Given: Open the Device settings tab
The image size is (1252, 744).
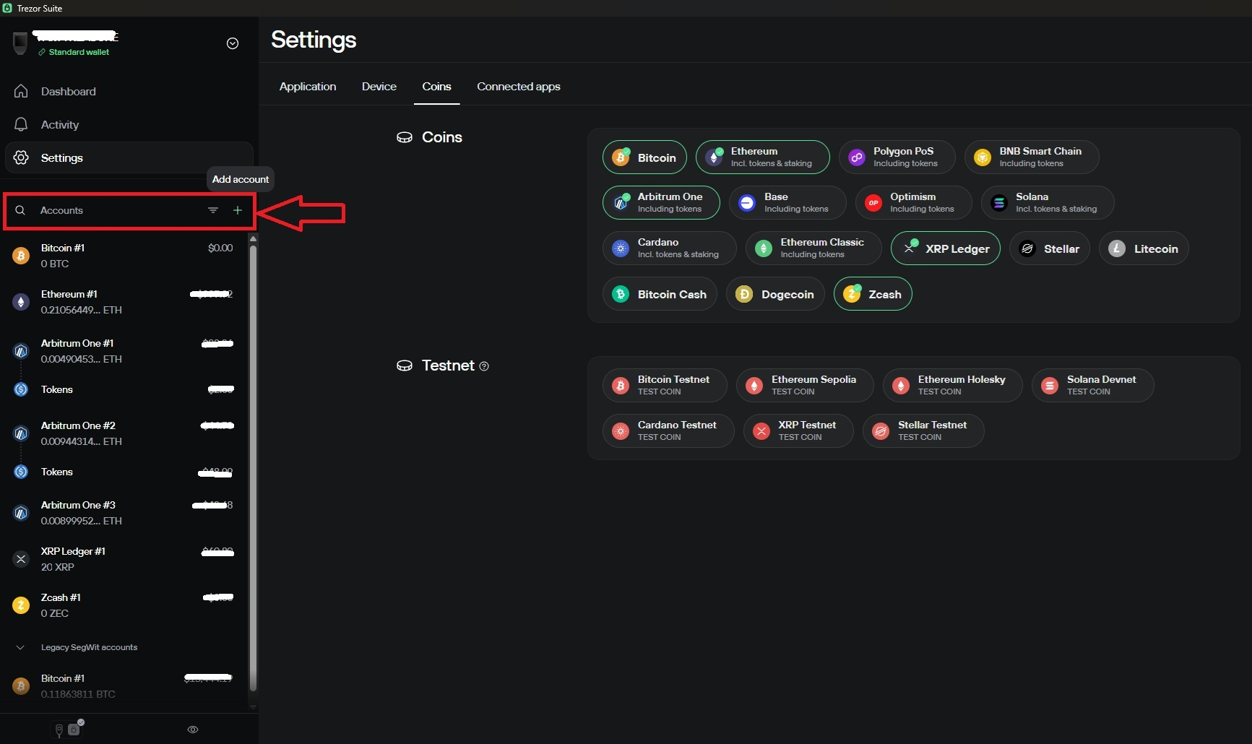Looking at the screenshot, I should tap(379, 87).
